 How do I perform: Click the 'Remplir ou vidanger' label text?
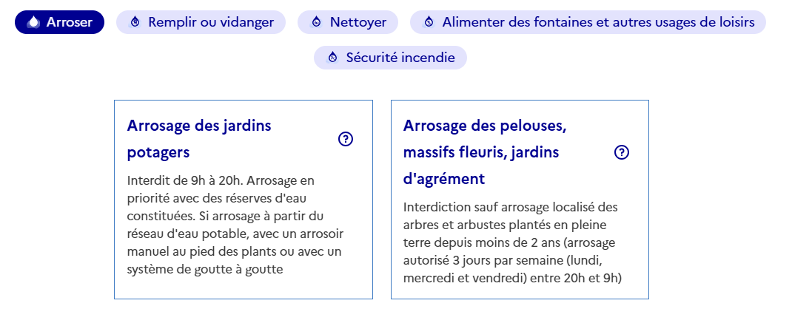tap(211, 22)
